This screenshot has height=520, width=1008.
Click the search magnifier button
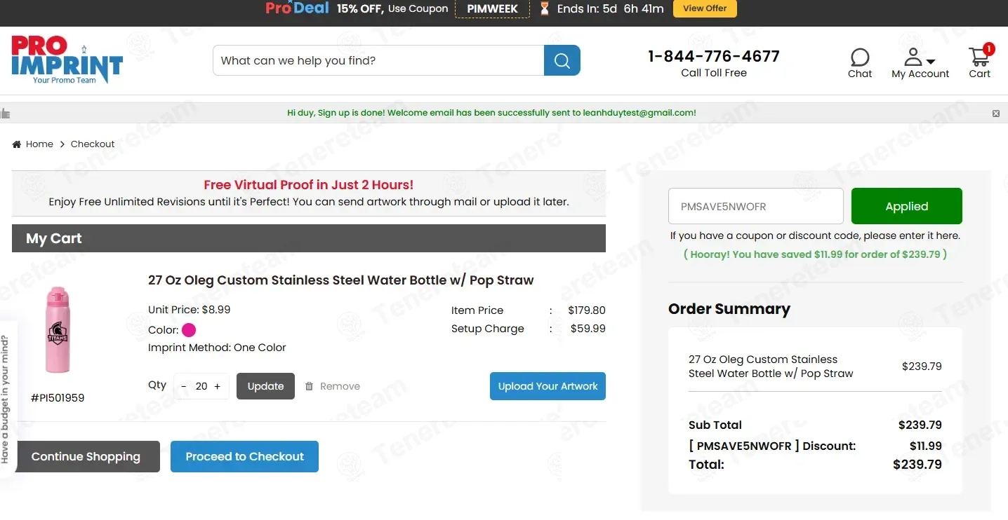point(562,60)
